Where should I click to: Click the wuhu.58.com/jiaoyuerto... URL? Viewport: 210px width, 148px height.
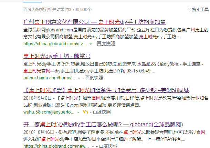pyautogui.click(x=49, y=112)
